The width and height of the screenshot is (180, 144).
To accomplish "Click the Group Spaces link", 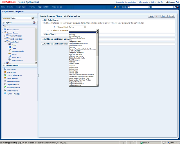I will [x=57, y=7].
